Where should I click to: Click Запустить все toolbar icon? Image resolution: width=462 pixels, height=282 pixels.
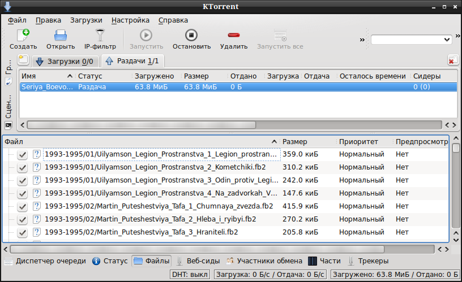pos(280,40)
